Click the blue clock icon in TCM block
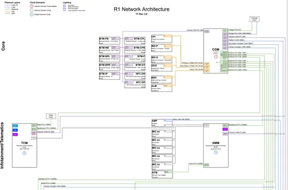Viewport: 288px width, 190px height. 24,153
